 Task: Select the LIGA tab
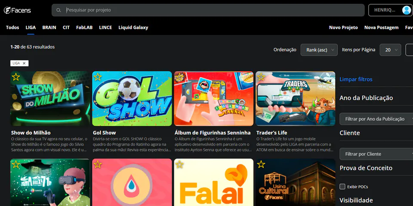pyautogui.click(x=31, y=27)
